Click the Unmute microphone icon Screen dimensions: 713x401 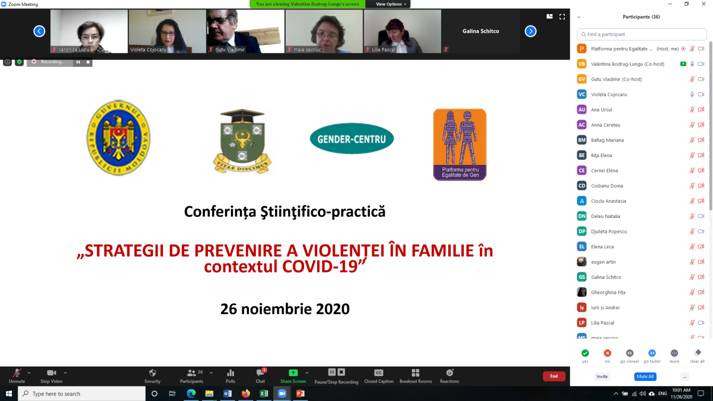(16, 373)
